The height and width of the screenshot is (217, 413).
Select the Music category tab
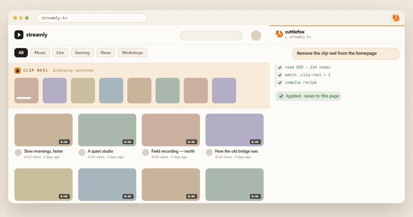coord(40,53)
